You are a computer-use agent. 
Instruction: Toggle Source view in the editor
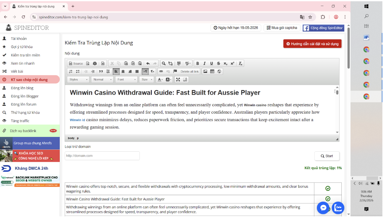coord(76,63)
